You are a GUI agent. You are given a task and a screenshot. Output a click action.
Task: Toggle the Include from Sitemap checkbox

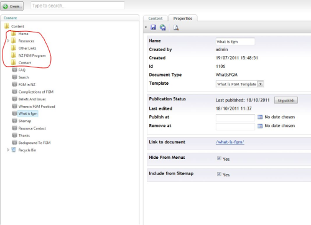[x=219, y=174]
